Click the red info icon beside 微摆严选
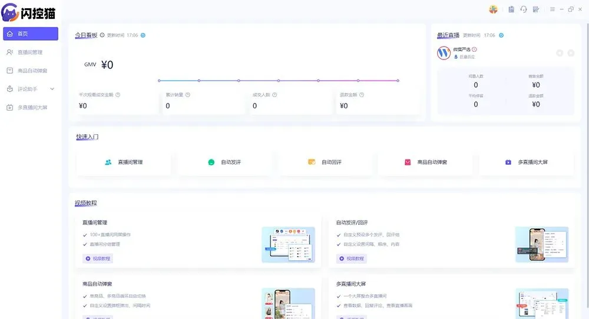 [474, 49]
